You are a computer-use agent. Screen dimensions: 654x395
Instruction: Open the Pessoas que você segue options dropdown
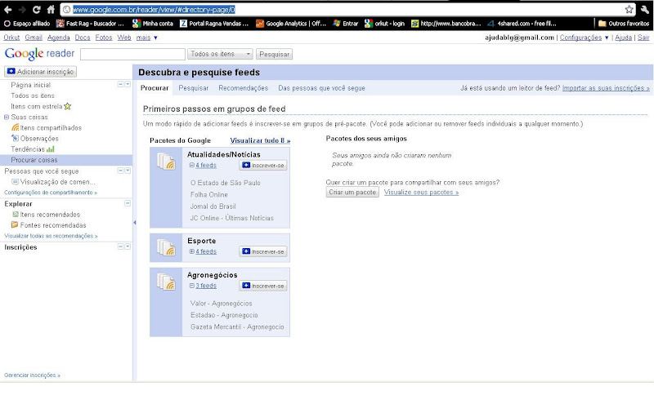(128, 171)
